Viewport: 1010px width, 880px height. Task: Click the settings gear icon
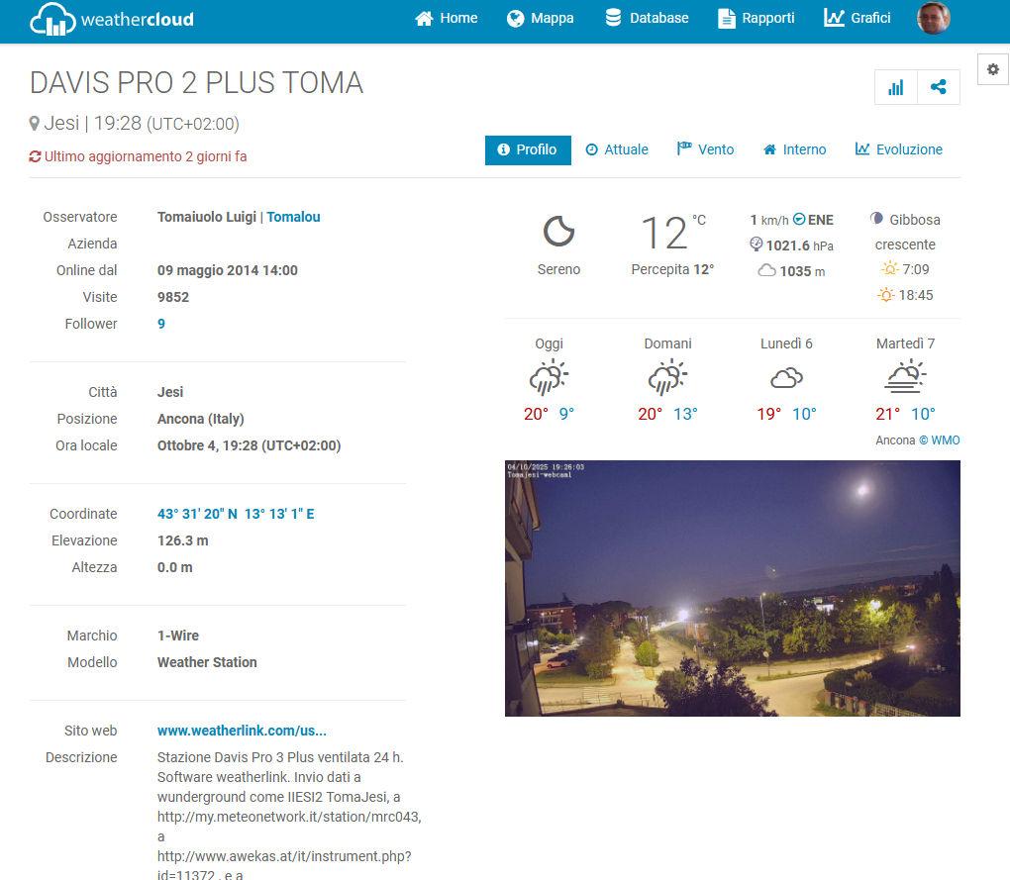(x=993, y=68)
